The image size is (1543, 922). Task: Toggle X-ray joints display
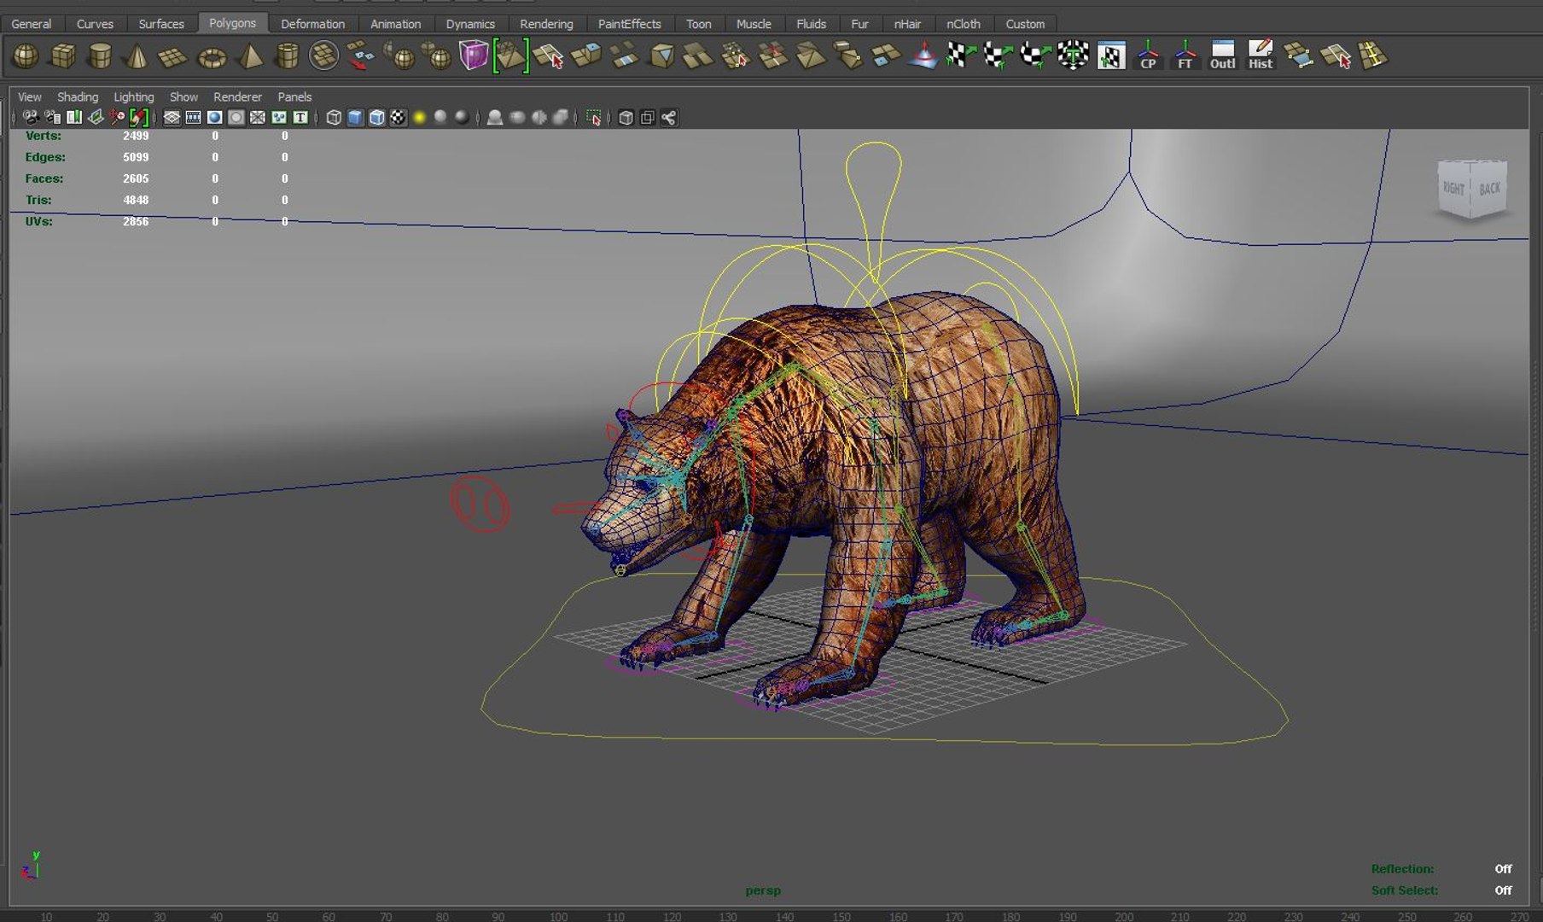669,118
